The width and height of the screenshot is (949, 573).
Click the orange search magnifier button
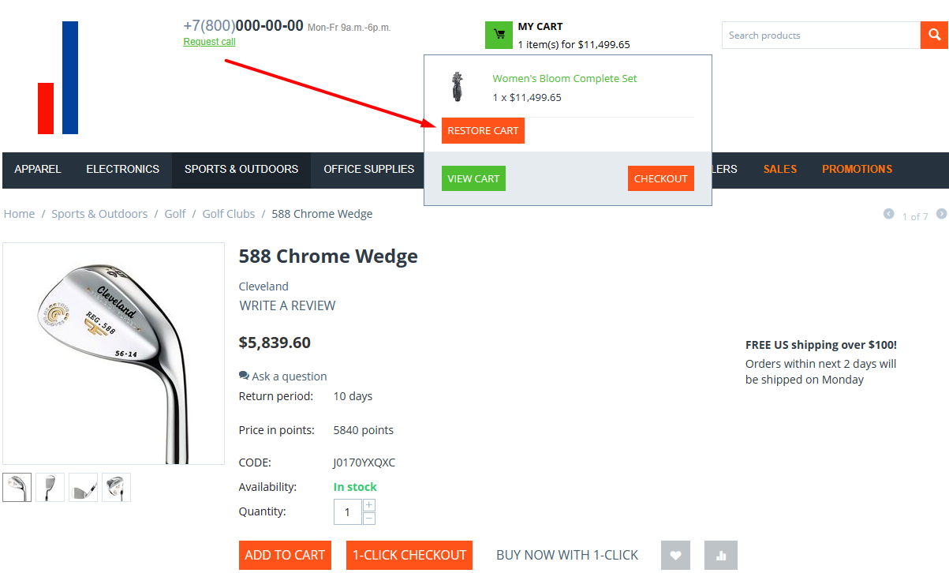point(934,35)
